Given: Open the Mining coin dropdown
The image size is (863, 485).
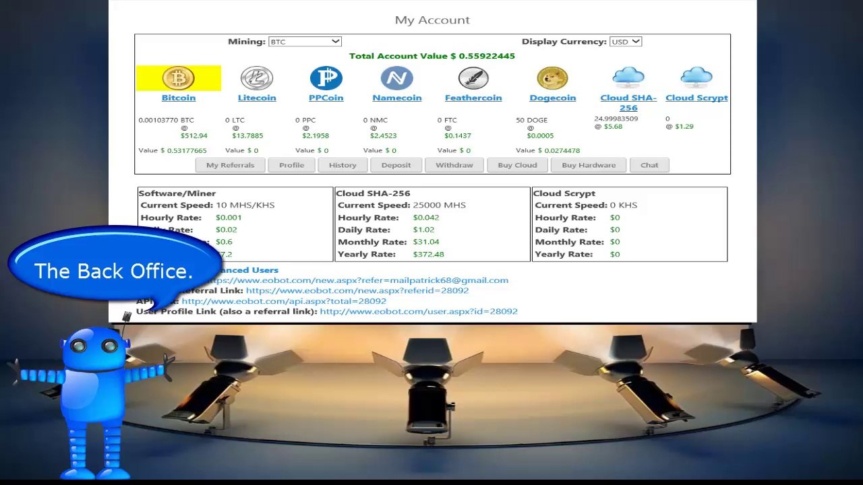Looking at the screenshot, I should (x=305, y=42).
